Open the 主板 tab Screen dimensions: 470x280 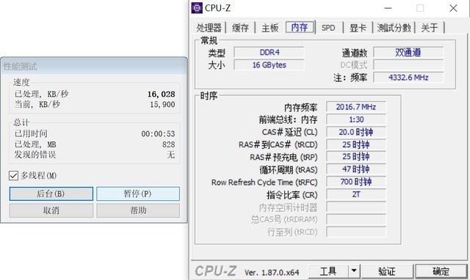[270, 28]
